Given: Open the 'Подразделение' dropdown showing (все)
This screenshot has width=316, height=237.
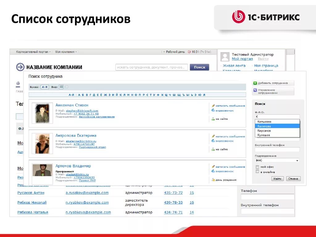Looking at the screenshot, I should (x=277, y=160).
